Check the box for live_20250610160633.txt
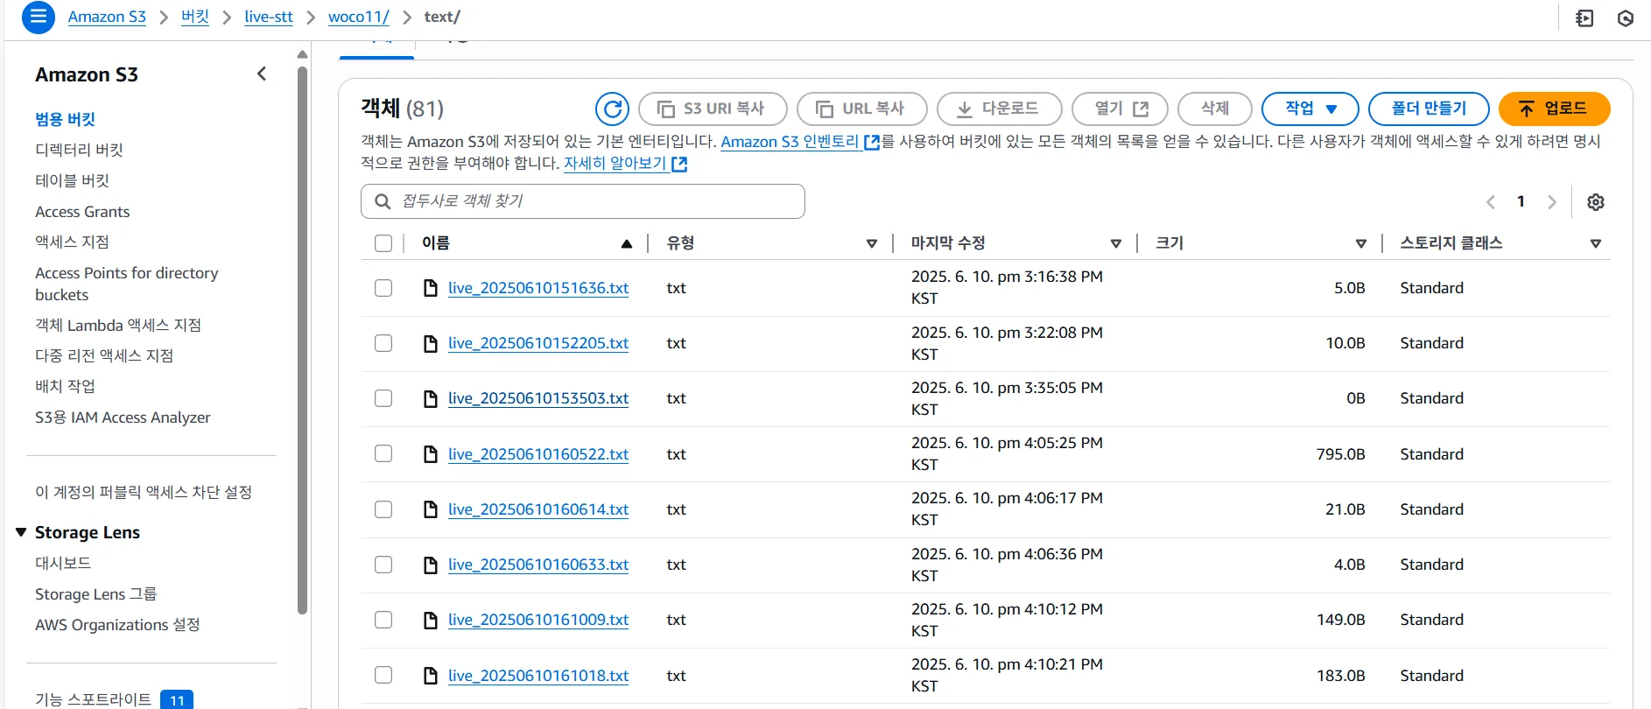1651x709 pixels. 383,565
